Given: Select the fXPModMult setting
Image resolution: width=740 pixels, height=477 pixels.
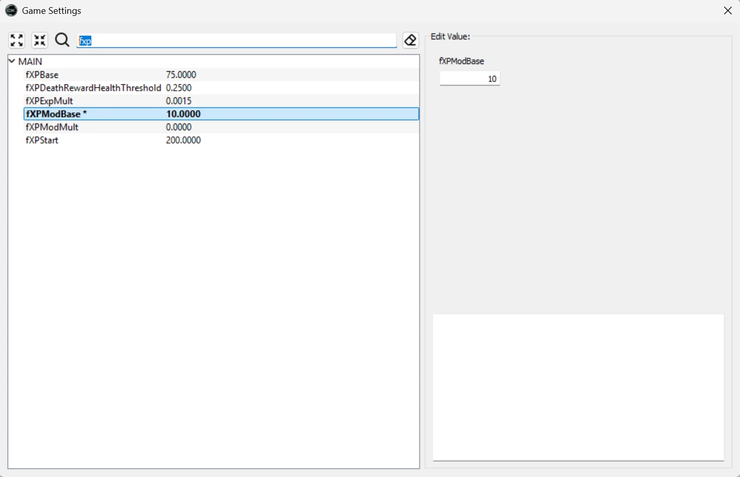Looking at the screenshot, I should pos(52,127).
